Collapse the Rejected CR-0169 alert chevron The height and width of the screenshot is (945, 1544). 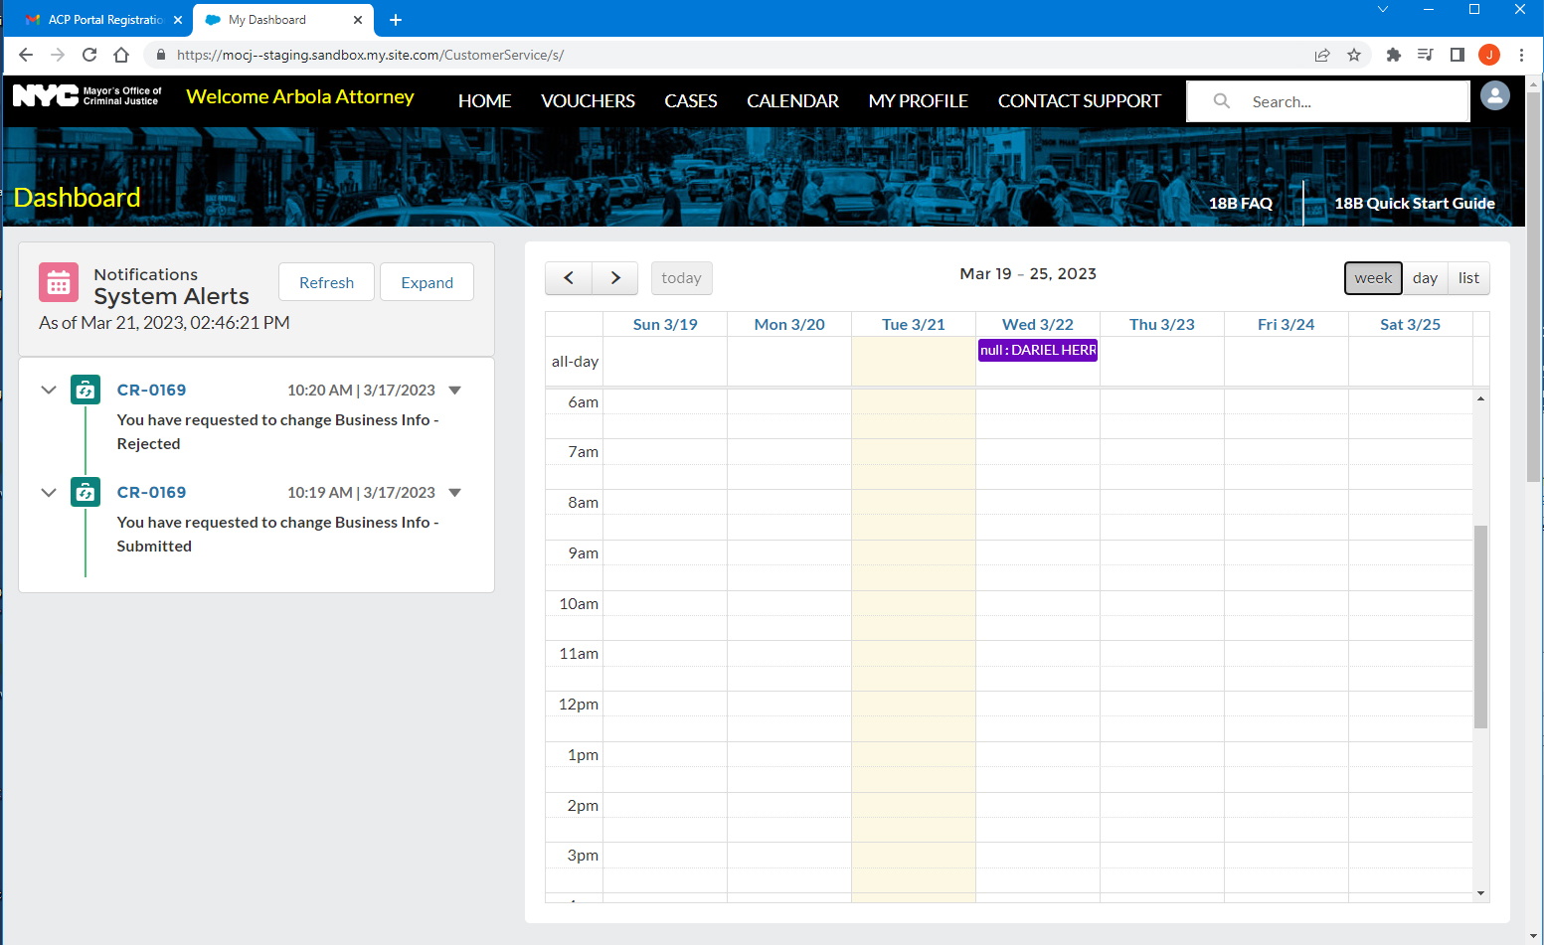click(49, 391)
